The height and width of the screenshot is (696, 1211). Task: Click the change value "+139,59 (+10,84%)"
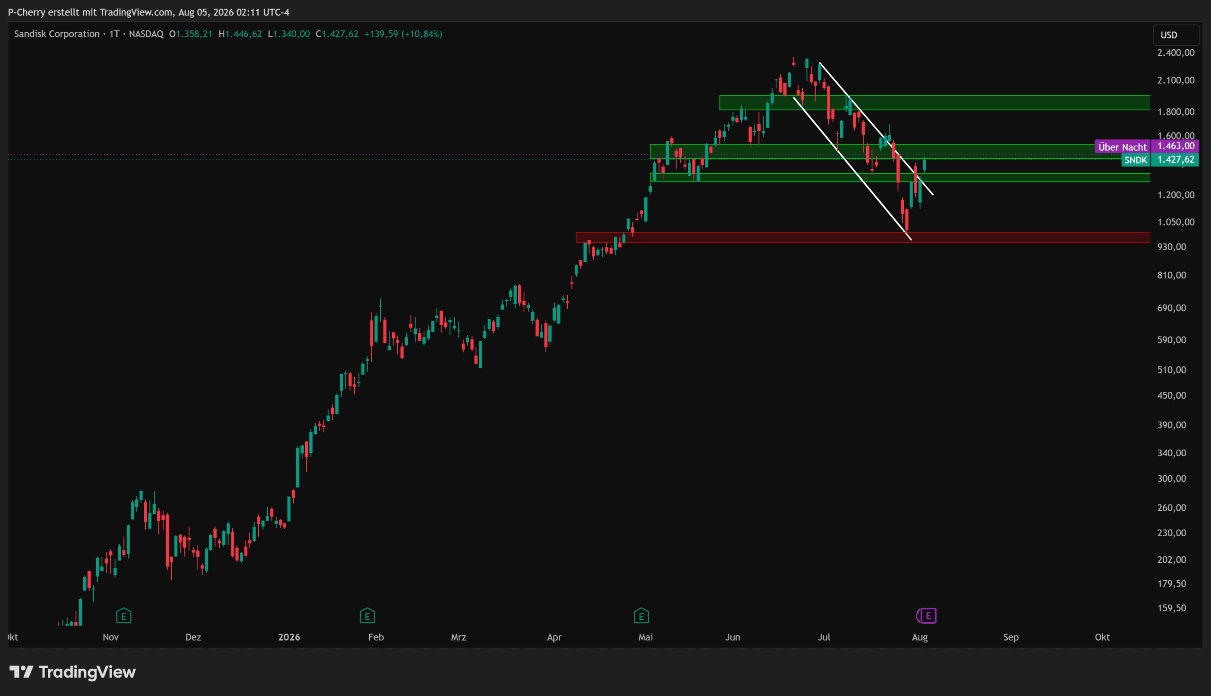pyautogui.click(x=403, y=34)
